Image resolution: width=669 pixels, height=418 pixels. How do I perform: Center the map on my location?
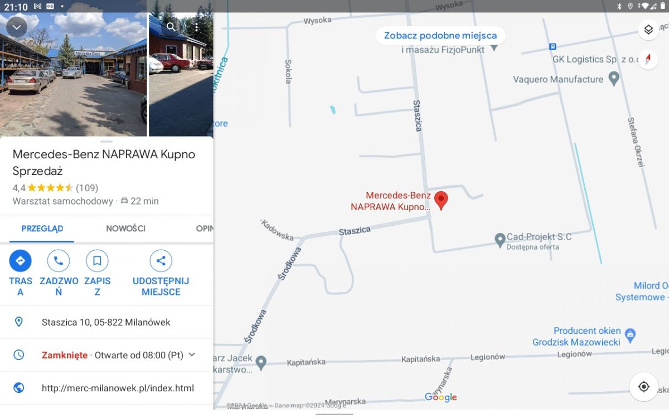point(644,387)
